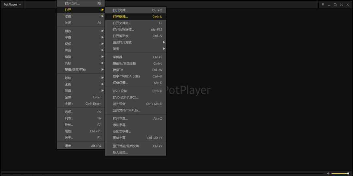This screenshot has width=353, height=176.
Task: Expand the 帧位 submenu above 比例
Action: pos(81,78)
